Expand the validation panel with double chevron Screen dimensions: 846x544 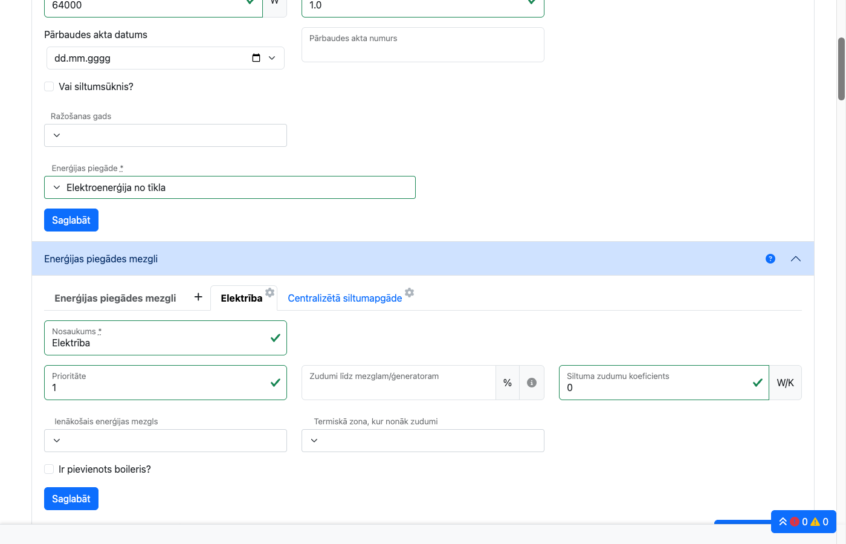pyautogui.click(x=783, y=522)
